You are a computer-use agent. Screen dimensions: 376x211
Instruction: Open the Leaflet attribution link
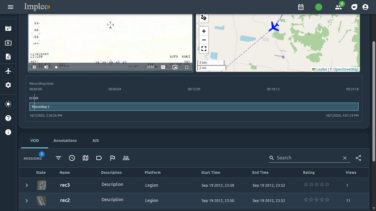[x=319, y=69]
